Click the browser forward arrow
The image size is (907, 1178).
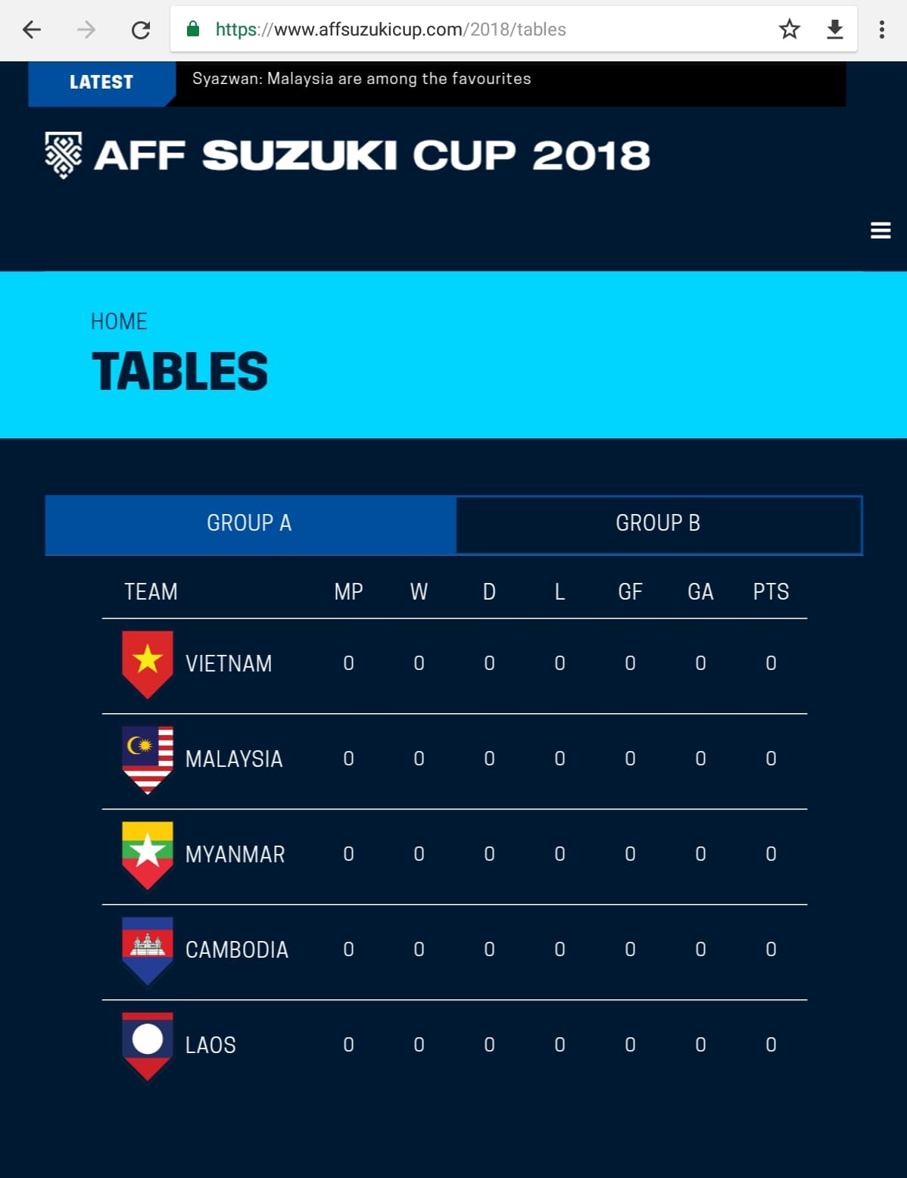pyautogui.click(x=86, y=30)
